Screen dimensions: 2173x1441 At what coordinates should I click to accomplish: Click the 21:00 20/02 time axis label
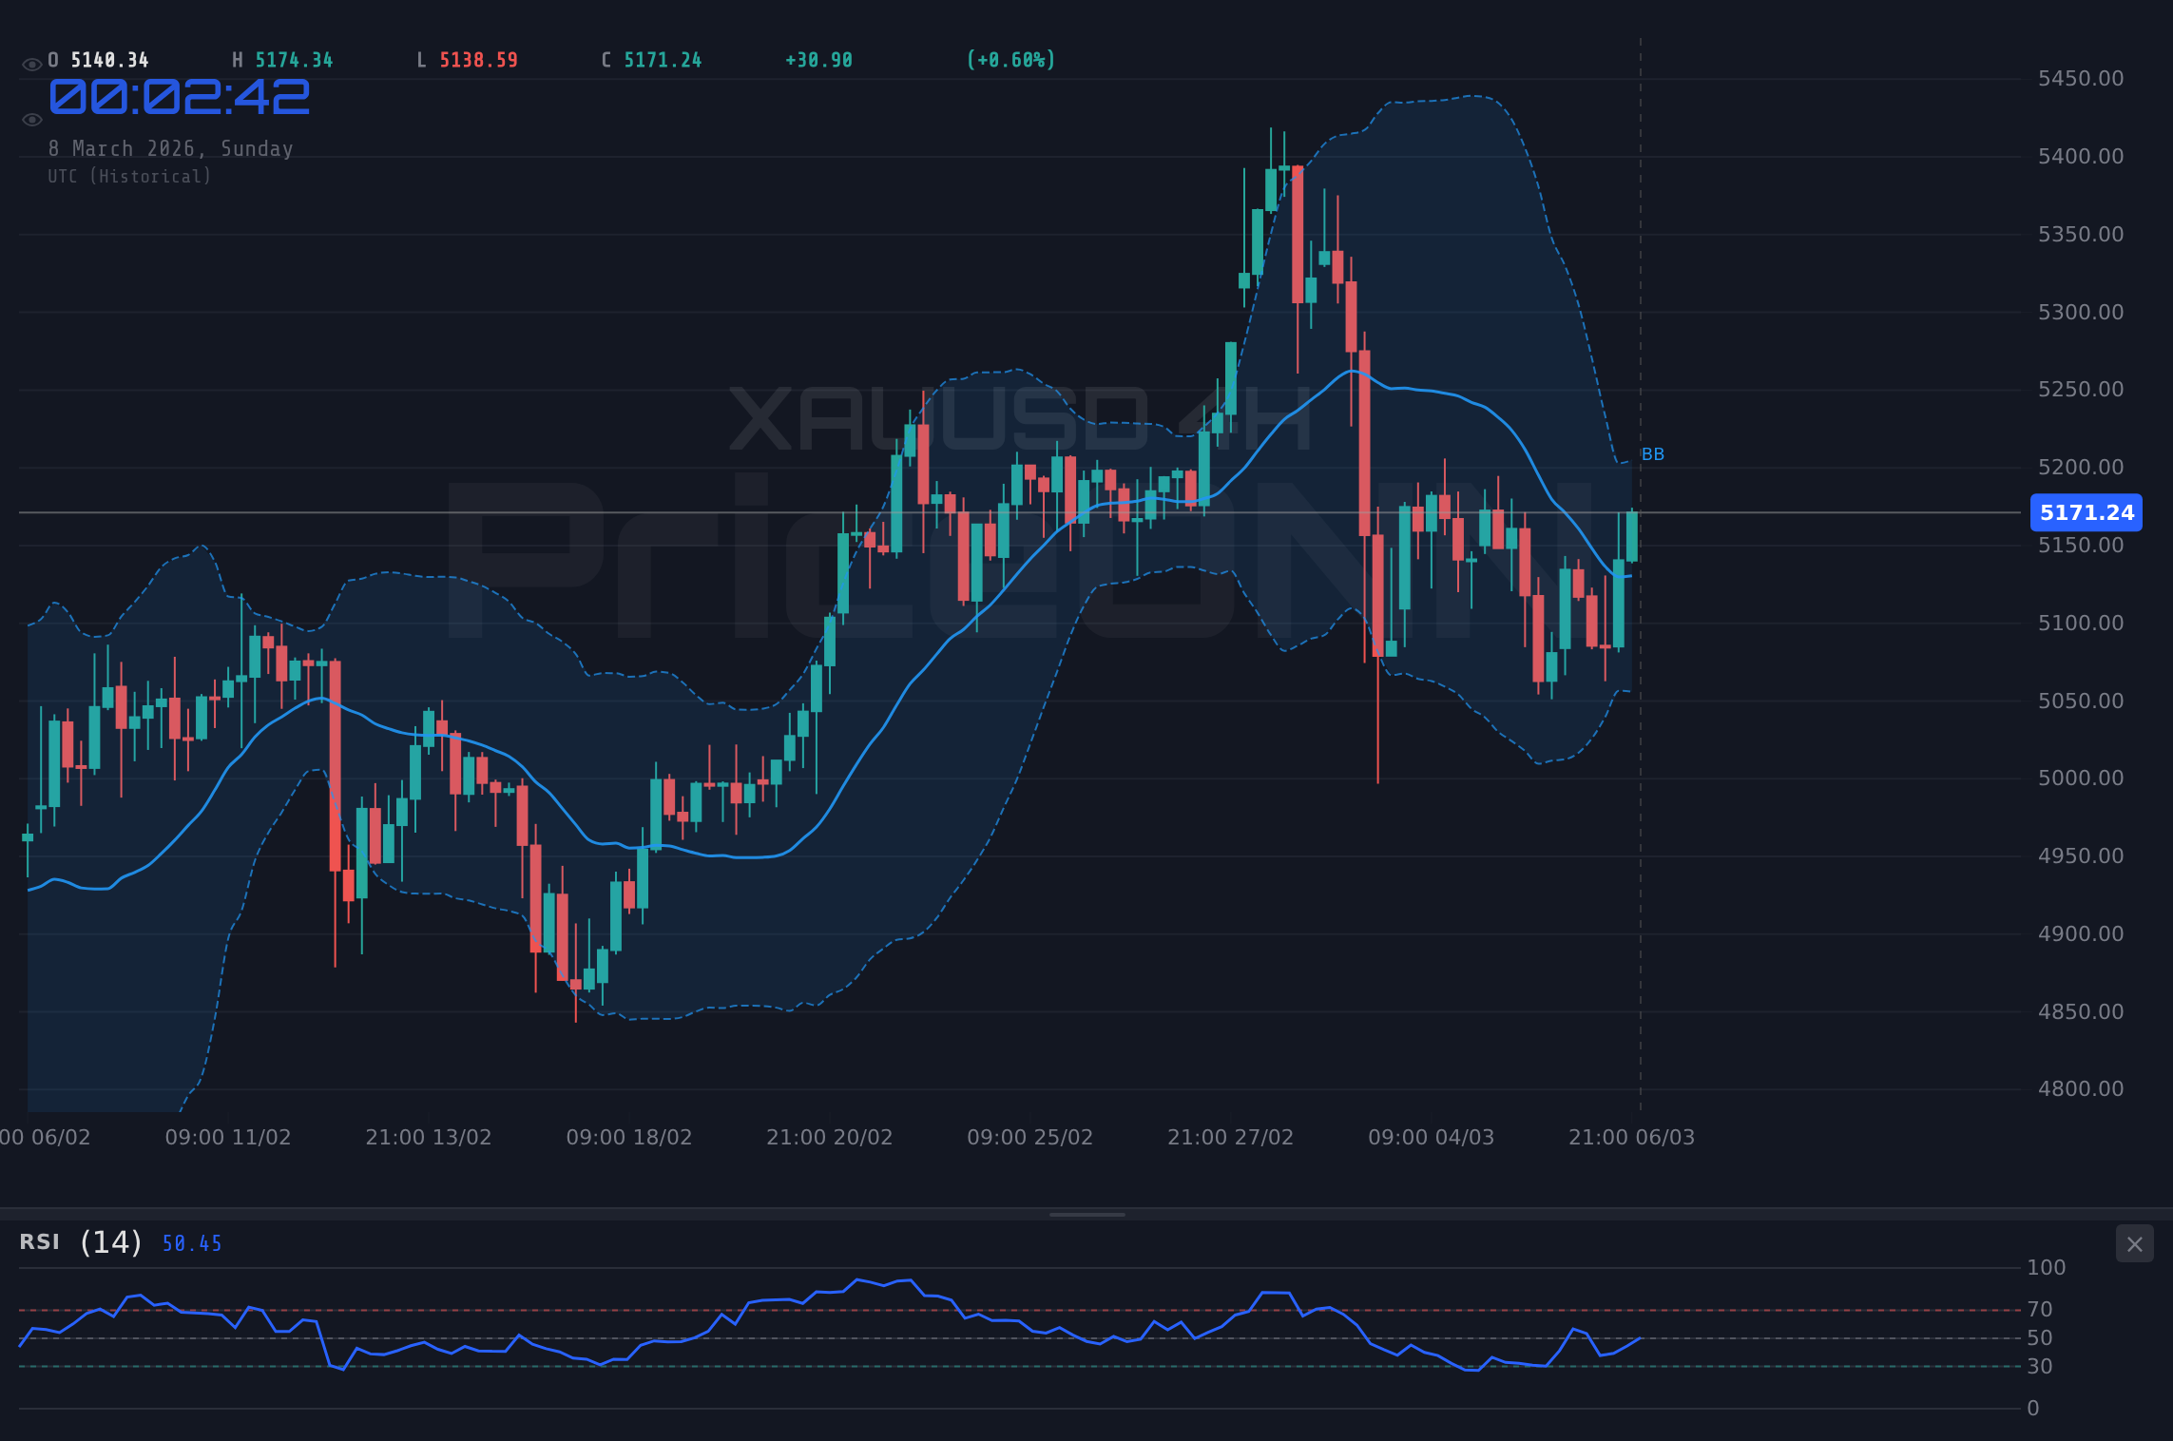830,1137
